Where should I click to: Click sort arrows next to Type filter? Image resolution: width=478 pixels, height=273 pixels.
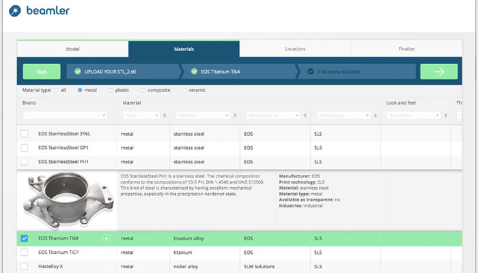point(165,115)
